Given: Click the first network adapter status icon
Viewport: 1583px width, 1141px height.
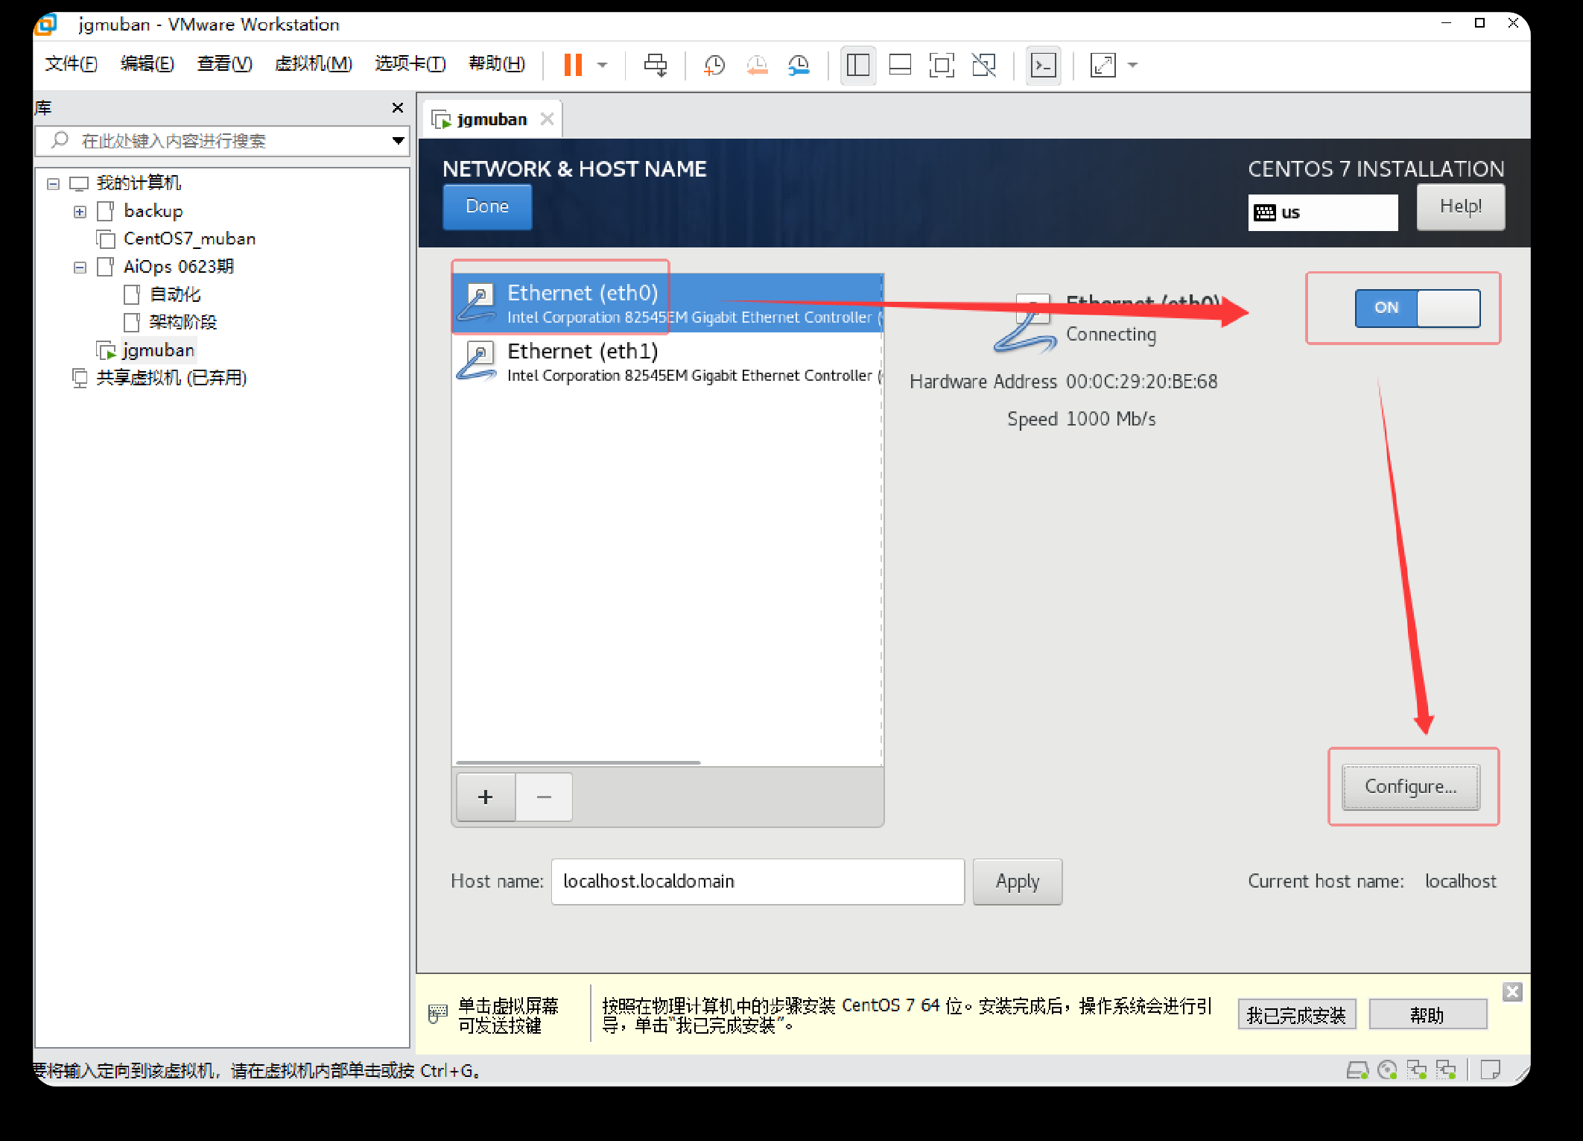Looking at the screenshot, I should [x=1416, y=1071].
